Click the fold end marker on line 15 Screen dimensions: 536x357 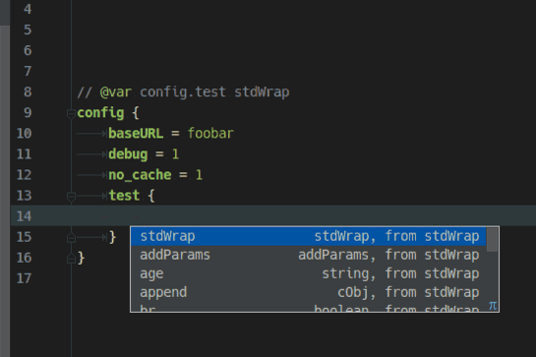pos(71,237)
